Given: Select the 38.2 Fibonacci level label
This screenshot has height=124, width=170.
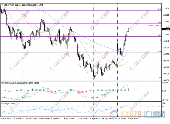Looking at the screenshot, I should [x=159, y=35].
